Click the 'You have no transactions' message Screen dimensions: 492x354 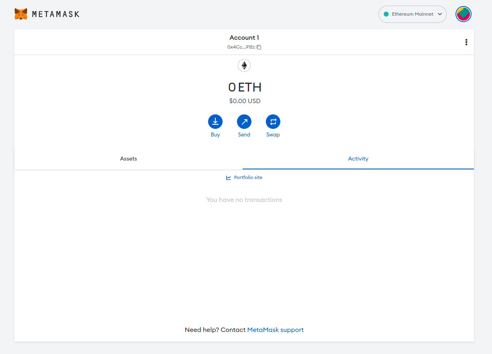(244, 200)
